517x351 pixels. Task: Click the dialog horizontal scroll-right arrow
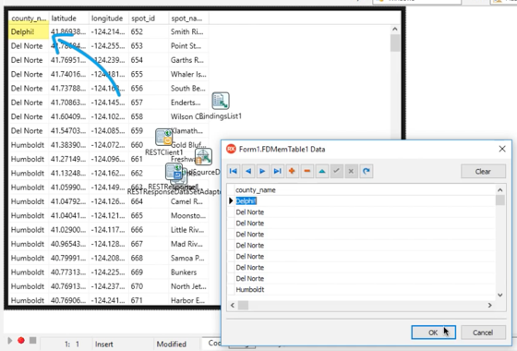(490, 306)
